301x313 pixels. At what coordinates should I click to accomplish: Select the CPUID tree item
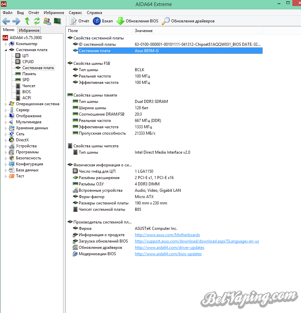pos(28,62)
